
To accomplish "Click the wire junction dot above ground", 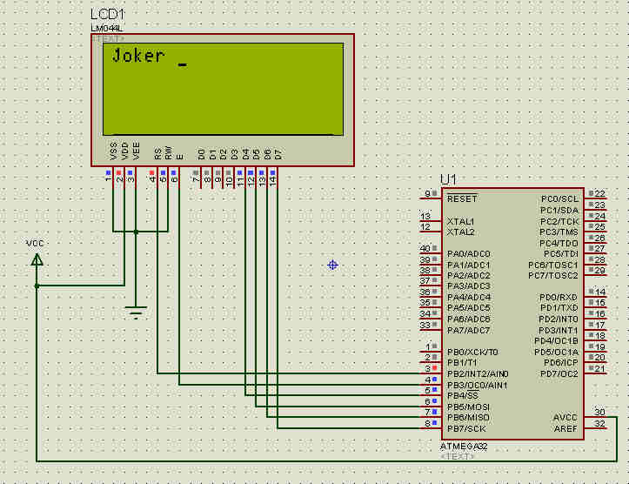I will [136, 232].
